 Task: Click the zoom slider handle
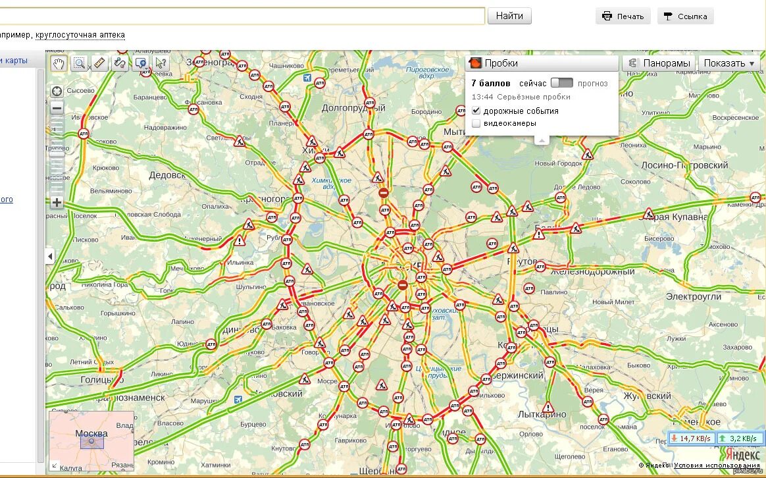(x=57, y=155)
